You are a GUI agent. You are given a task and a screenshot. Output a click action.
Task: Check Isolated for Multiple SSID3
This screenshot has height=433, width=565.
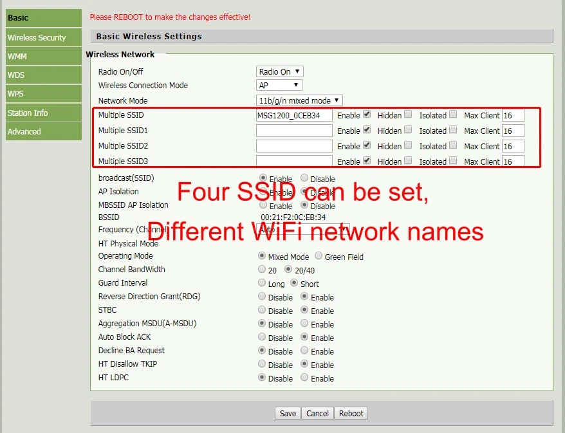[x=453, y=160]
